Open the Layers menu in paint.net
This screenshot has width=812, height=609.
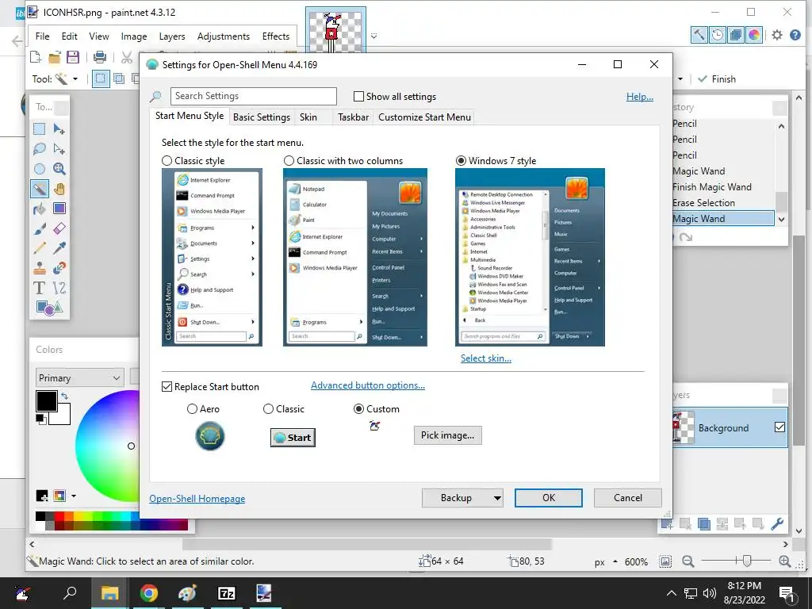[x=172, y=36]
